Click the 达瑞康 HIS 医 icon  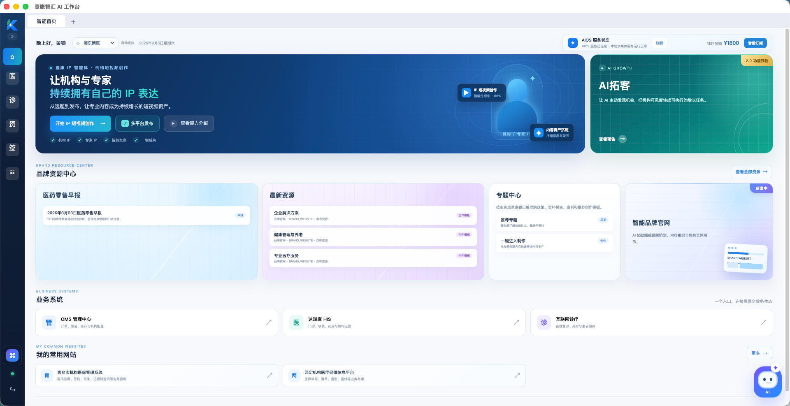click(296, 322)
